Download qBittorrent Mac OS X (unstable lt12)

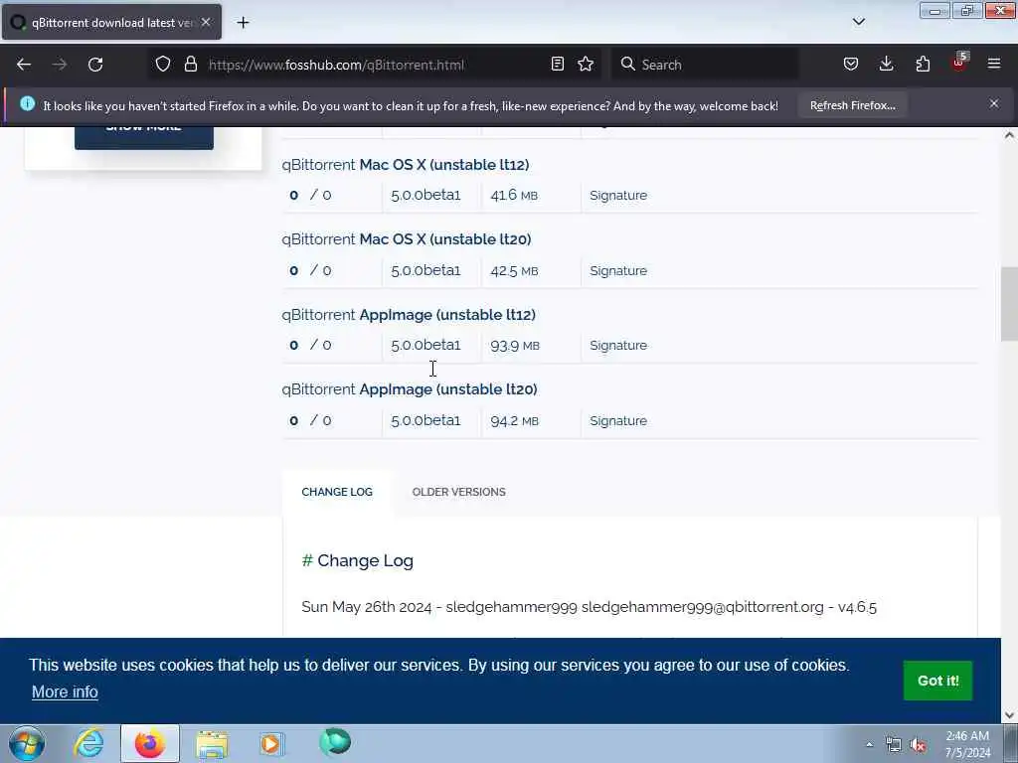(x=406, y=165)
